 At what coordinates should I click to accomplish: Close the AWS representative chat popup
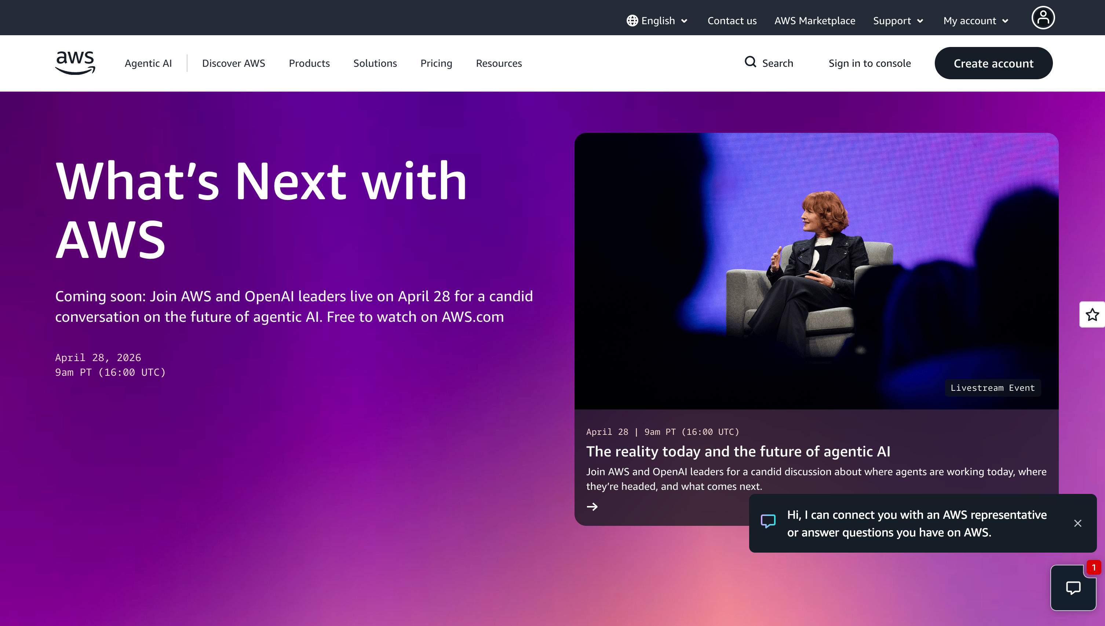point(1077,523)
